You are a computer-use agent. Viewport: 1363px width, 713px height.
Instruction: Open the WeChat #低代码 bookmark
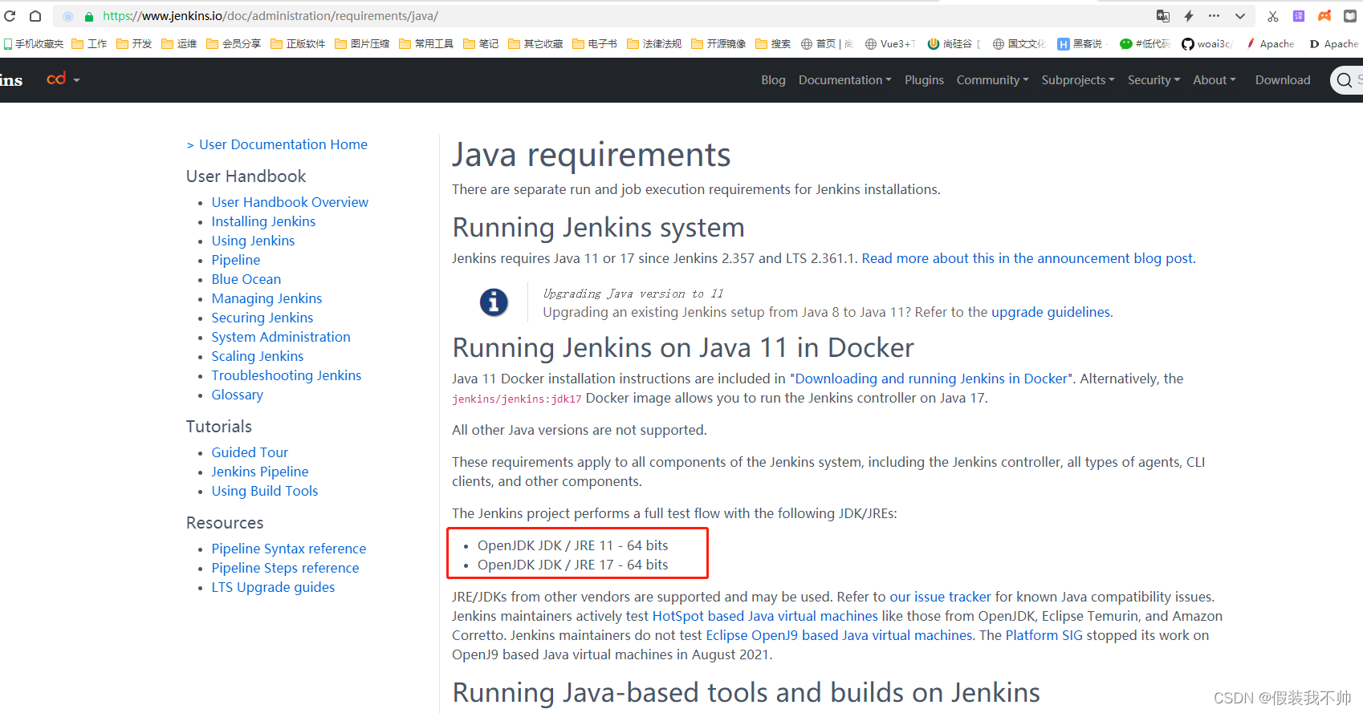click(1145, 44)
